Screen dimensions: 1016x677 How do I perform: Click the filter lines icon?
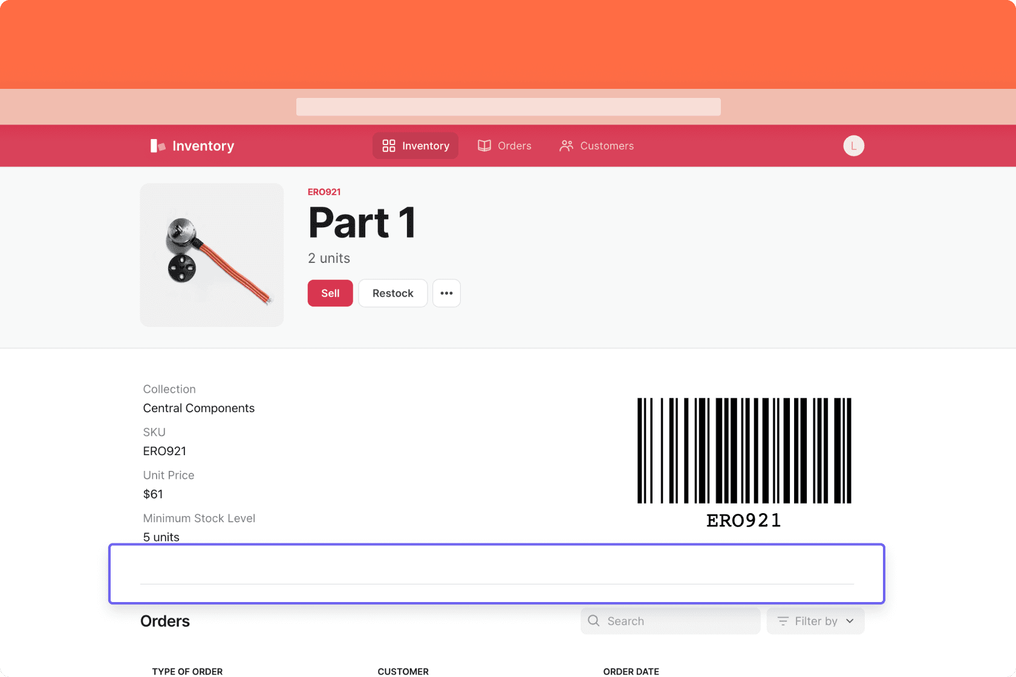point(783,621)
